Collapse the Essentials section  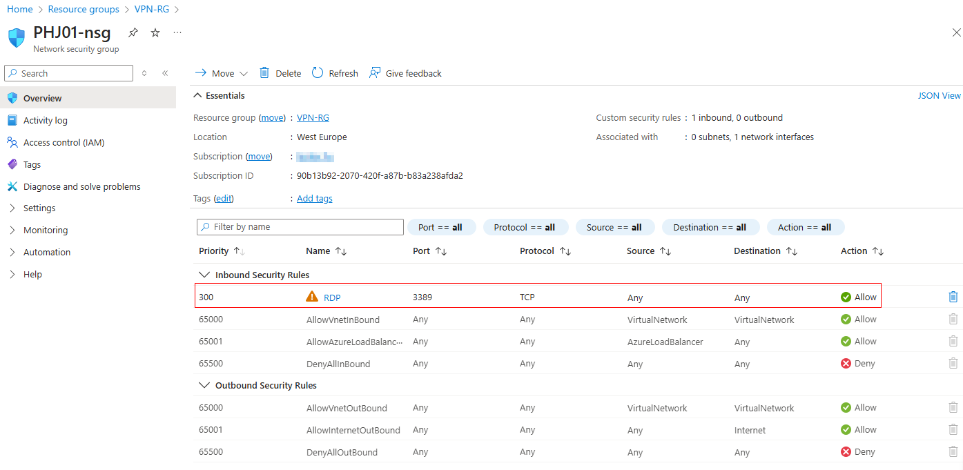[x=197, y=95]
